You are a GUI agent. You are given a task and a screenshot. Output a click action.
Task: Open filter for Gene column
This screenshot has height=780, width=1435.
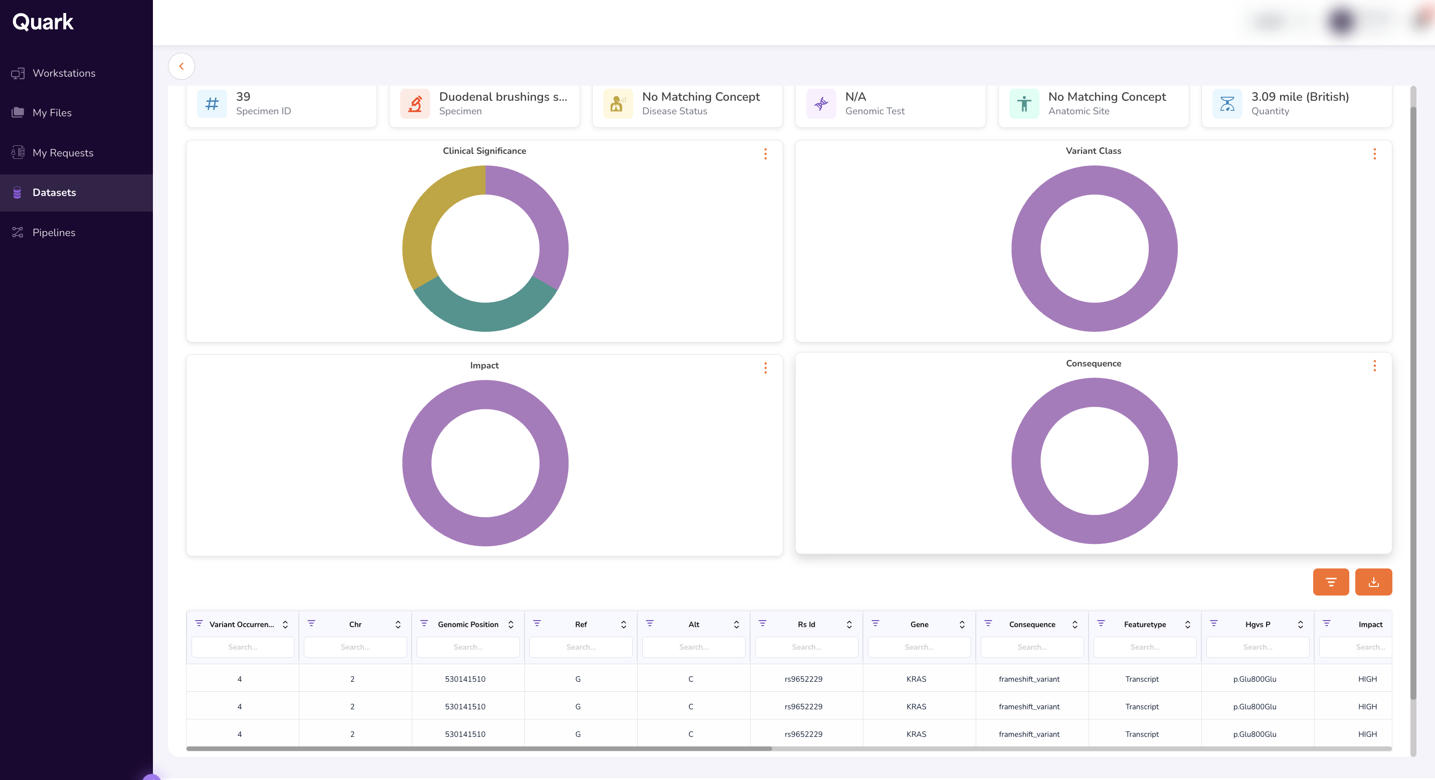[x=875, y=624]
